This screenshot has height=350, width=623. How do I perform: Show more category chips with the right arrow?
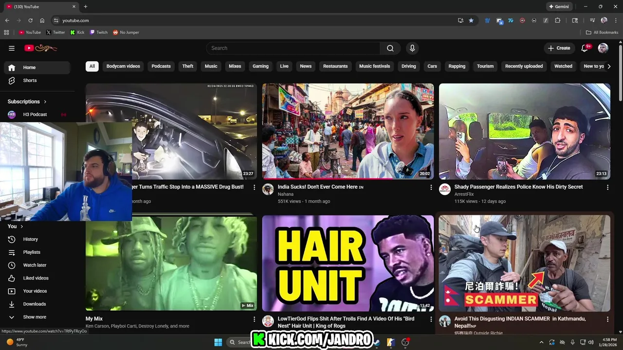(x=609, y=67)
